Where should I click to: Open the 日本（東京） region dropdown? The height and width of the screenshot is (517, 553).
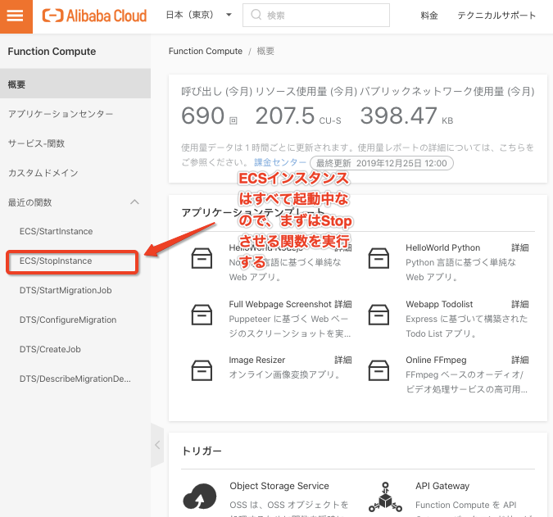pyautogui.click(x=199, y=16)
